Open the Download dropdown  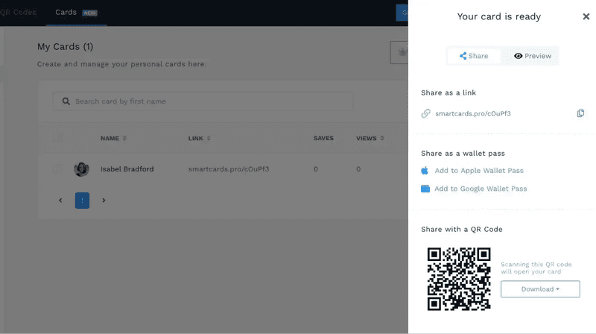coord(540,289)
